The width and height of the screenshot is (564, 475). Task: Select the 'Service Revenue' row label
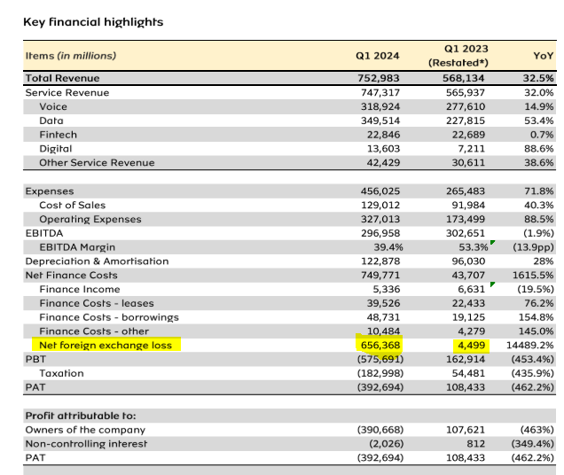coord(67,93)
